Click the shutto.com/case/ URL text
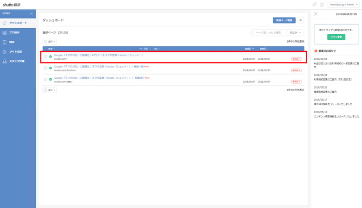362x208 pixels. tap(63, 82)
